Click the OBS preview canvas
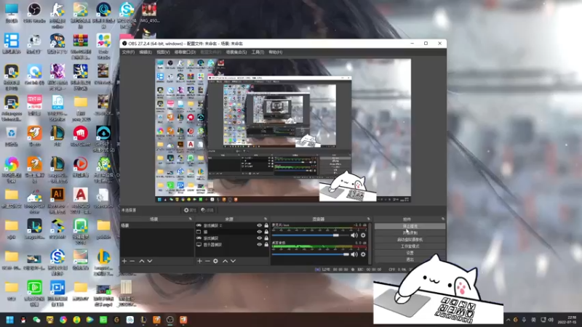 pyautogui.click(x=283, y=131)
